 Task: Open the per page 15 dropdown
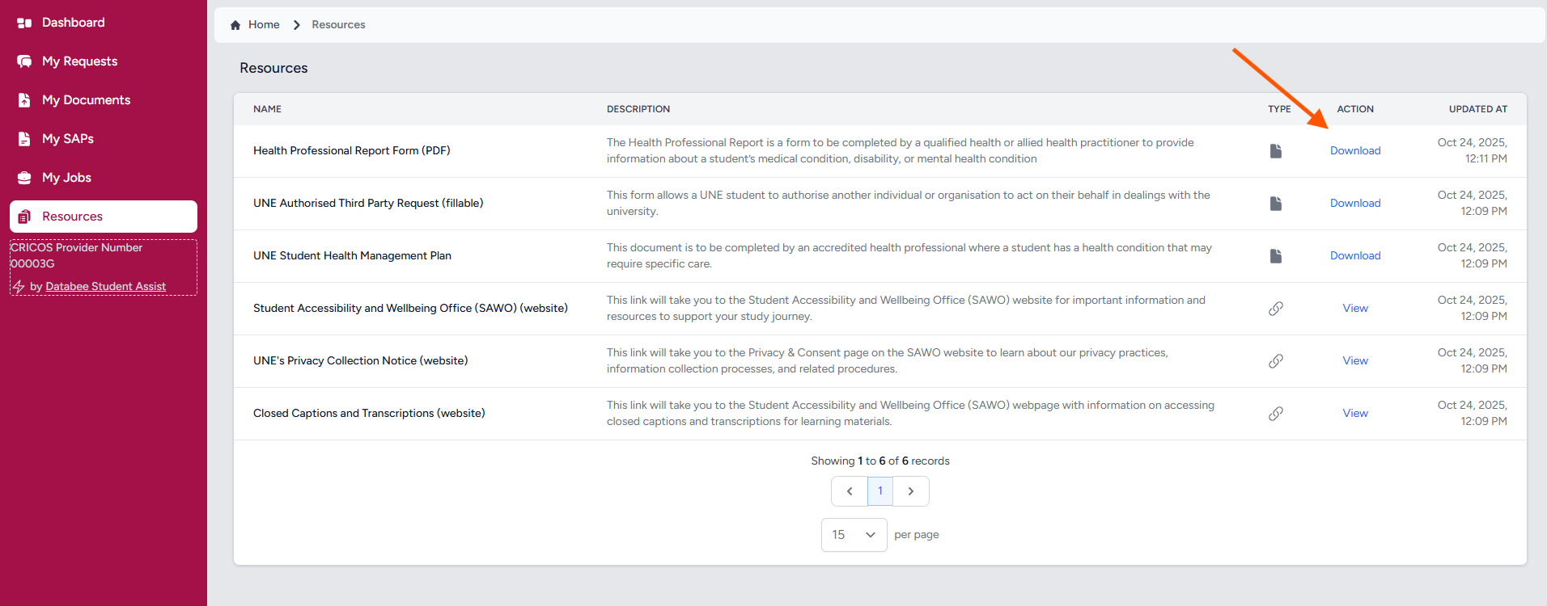[854, 535]
